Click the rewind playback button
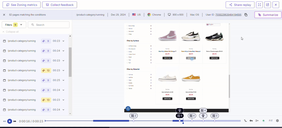The width and height of the screenshot is (282, 128). pos(4,121)
